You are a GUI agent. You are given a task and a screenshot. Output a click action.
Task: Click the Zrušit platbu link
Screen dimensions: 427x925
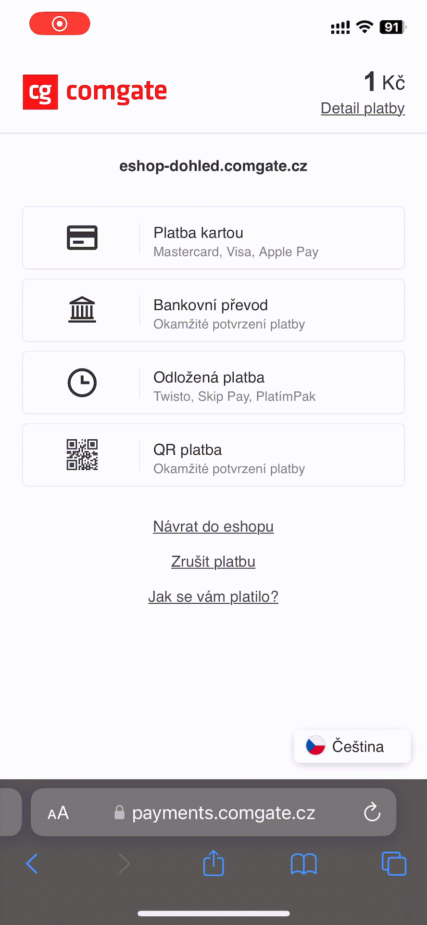click(x=213, y=562)
